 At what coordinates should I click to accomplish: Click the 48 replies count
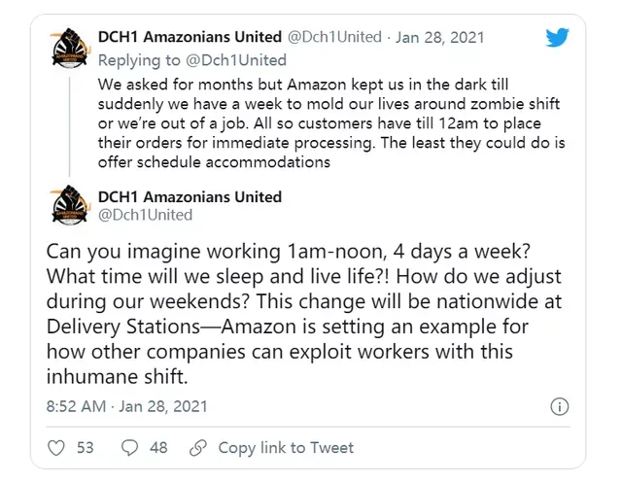click(158, 448)
